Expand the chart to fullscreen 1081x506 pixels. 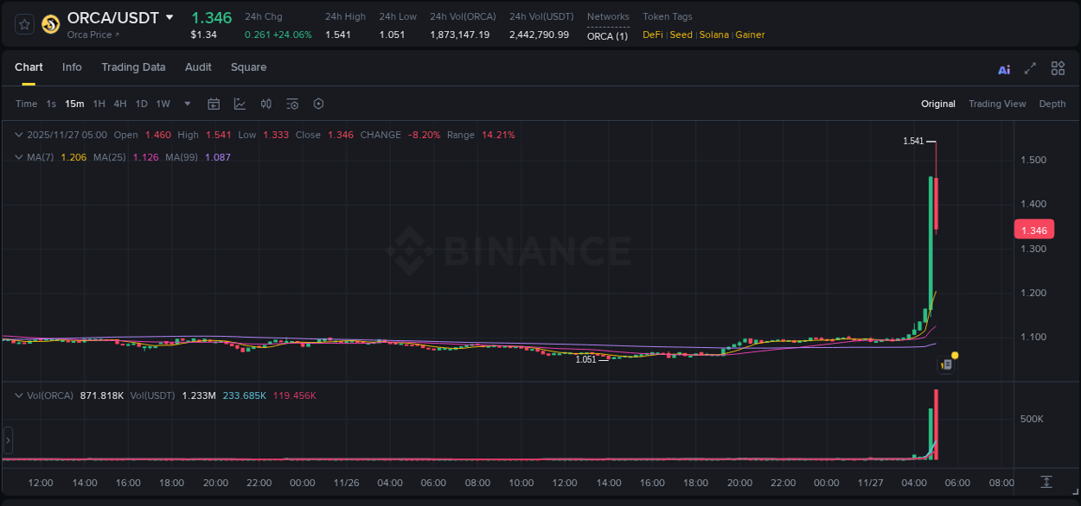pos(1029,68)
